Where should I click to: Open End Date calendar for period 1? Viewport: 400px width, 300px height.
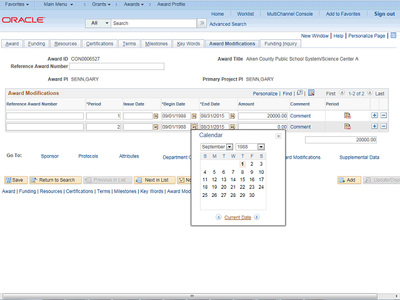[x=232, y=116]
